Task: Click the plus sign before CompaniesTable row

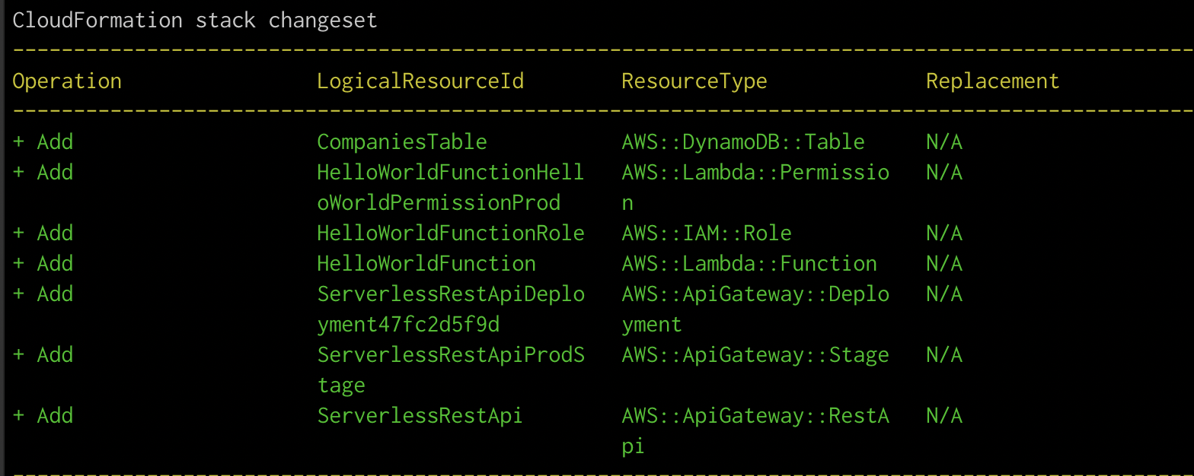Action: 18,142
